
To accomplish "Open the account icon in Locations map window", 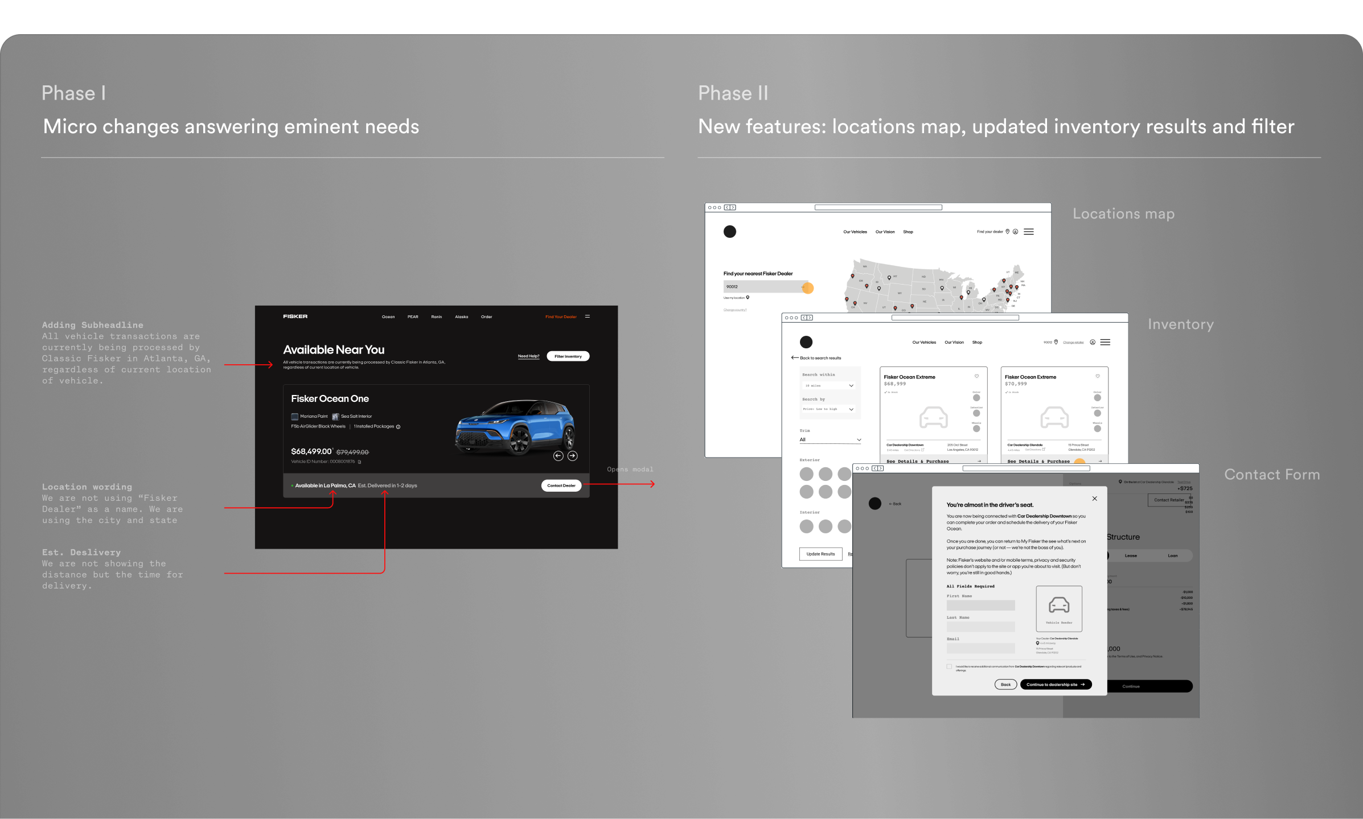I will point(1015,232).
